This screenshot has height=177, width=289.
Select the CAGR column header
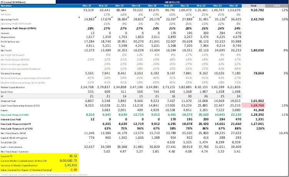point(277,6)
